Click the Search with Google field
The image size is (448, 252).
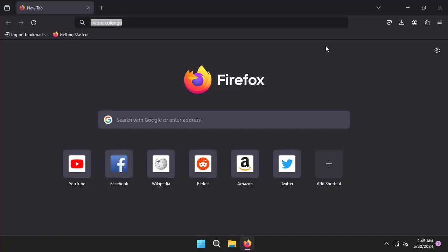pos(224,120)
